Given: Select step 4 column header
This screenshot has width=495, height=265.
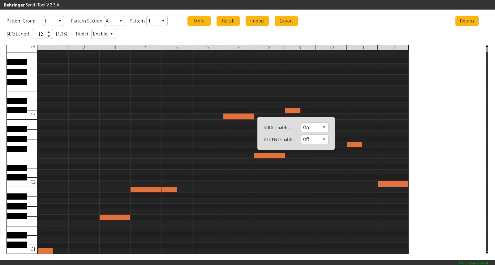Looking at the screenshot, I should (x=146, y=48).
